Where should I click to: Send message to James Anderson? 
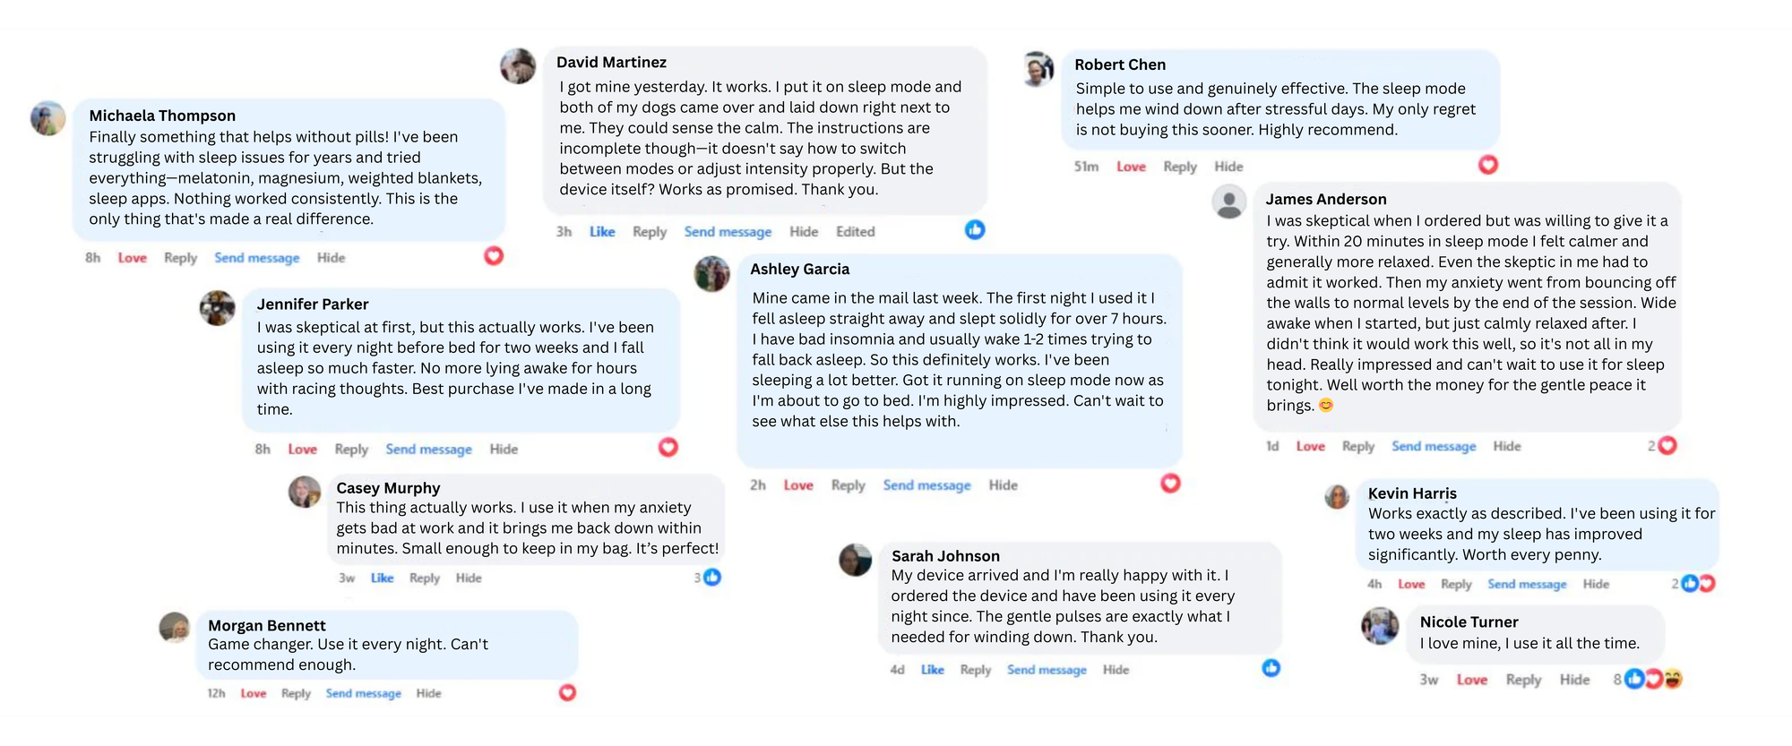(x=1434, y=446)
